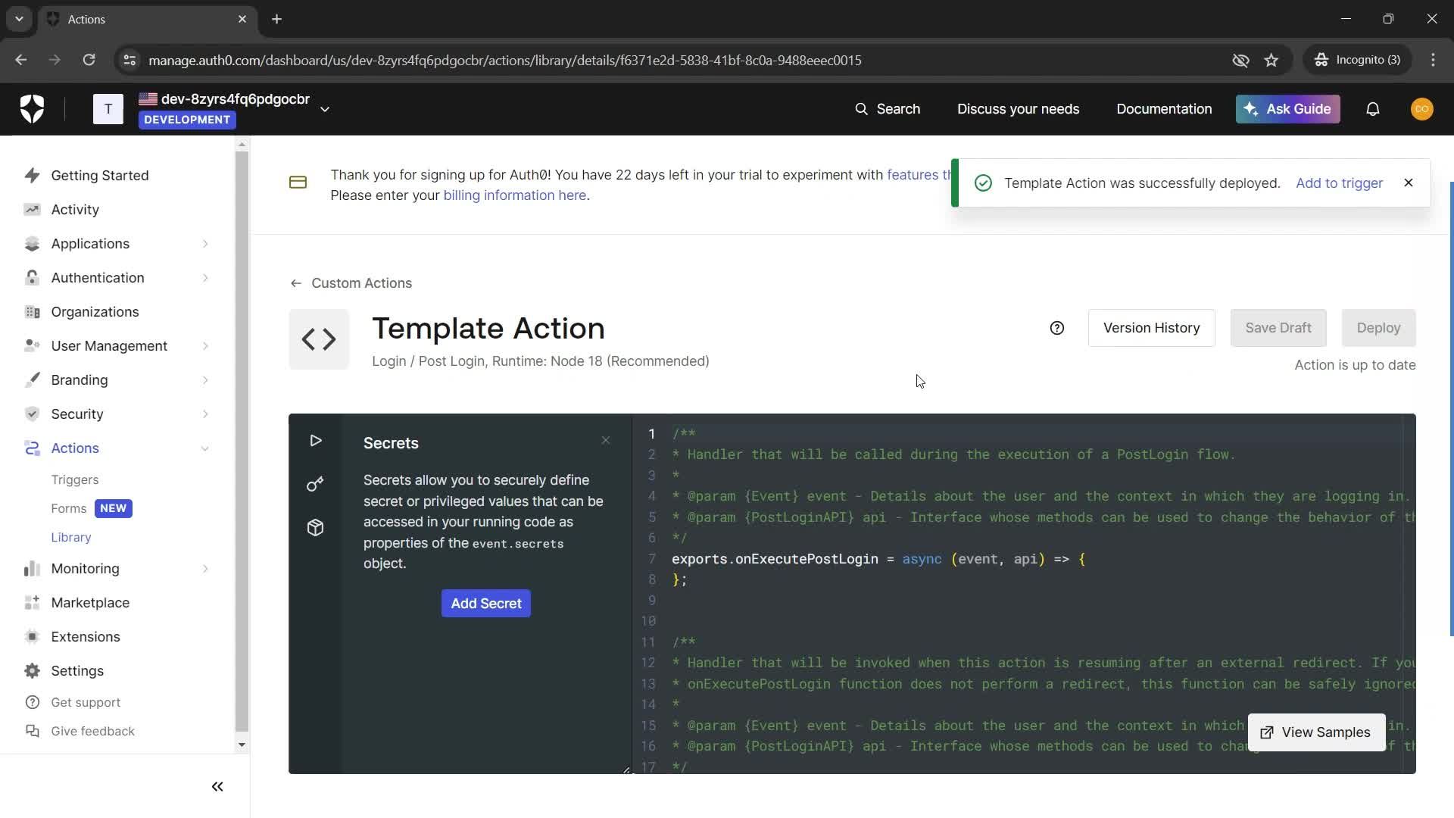1454x818 pixels.
Task: Click the Incognito (3) indicator
Action: pyautogui.click(x=1358, y=60)
